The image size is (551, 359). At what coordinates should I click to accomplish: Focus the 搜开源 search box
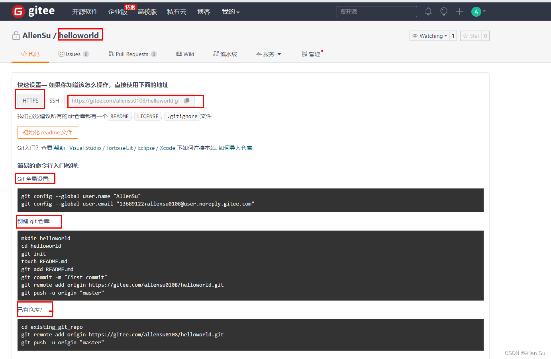tap(376, 12)
